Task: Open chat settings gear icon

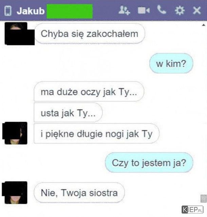Action: tap(180, 10)
